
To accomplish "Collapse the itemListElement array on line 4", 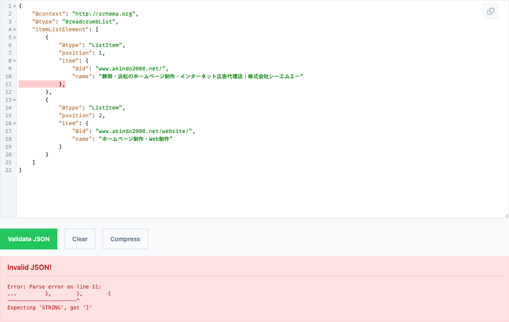I will click(x=15, y=30).
